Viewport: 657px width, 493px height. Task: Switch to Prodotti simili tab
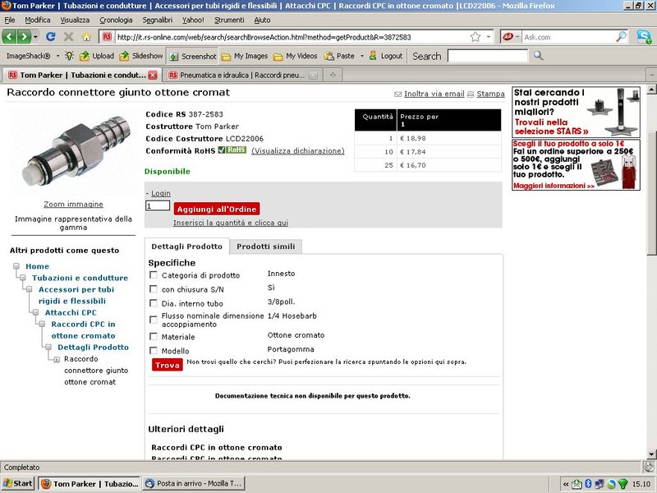click(265, 246)
